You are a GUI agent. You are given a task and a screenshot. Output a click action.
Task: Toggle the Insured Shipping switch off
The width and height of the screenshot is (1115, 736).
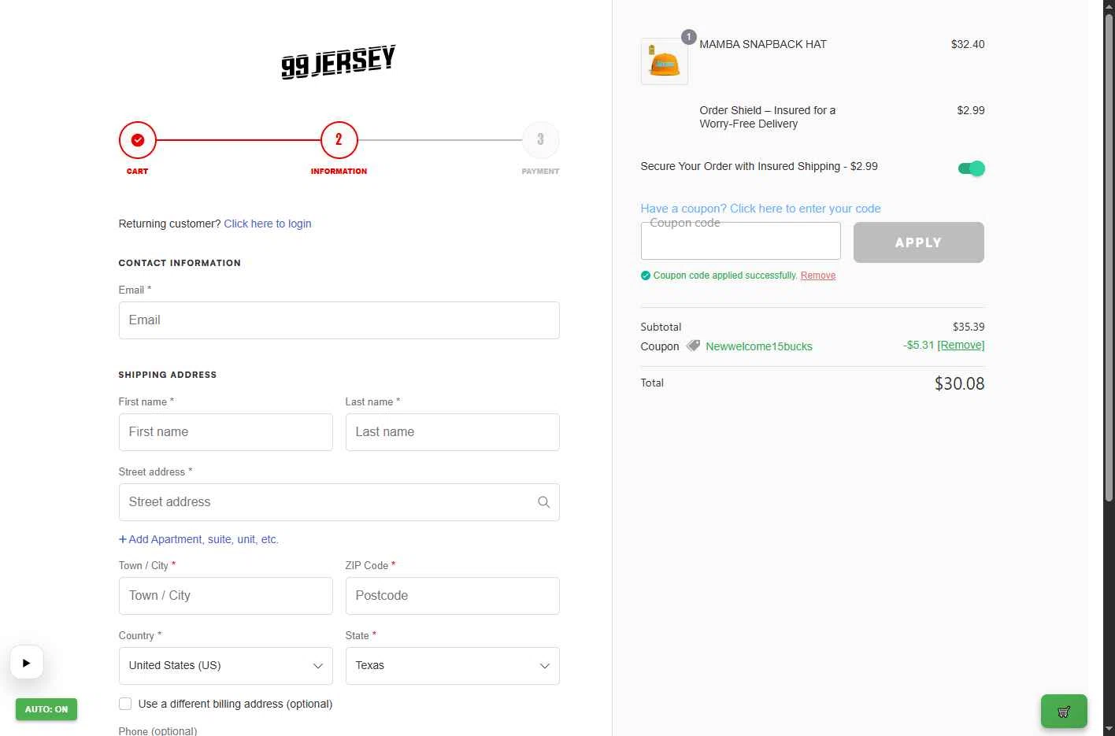[x=971, y=168]
